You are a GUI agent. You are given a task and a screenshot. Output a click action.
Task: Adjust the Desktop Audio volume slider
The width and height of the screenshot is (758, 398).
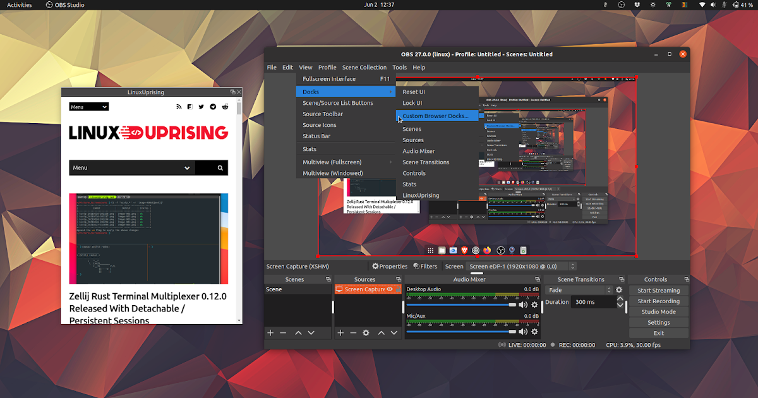pos(462,305)
